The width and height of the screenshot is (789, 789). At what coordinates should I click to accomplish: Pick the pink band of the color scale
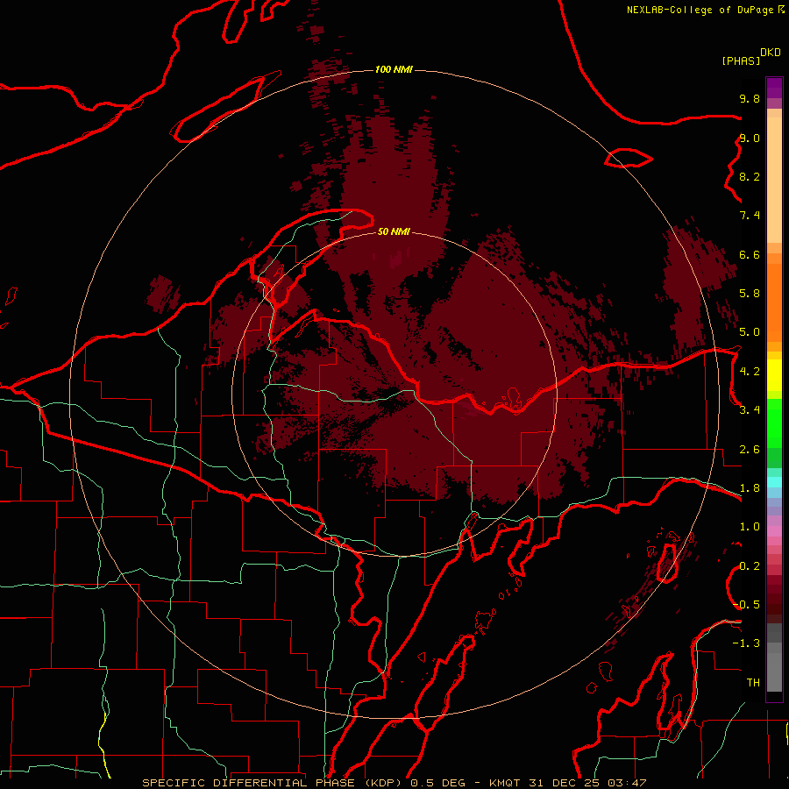[x=774, y=531]
